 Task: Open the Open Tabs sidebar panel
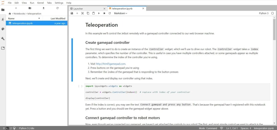[3, 48]
